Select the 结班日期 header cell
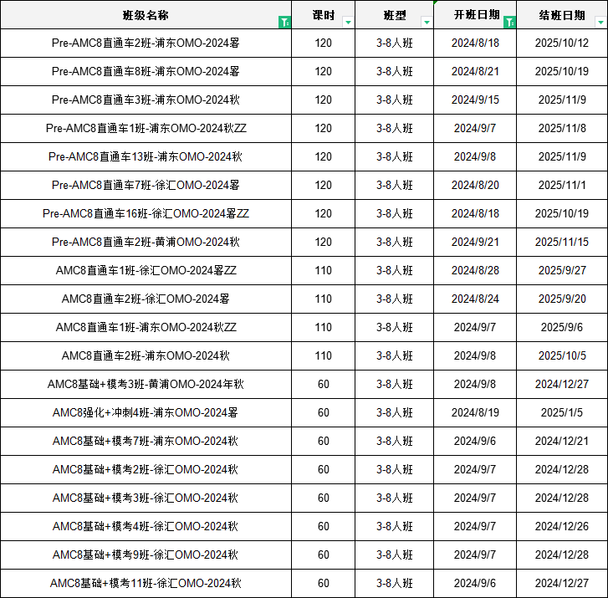The image size is (608, 598). point(562,15)
